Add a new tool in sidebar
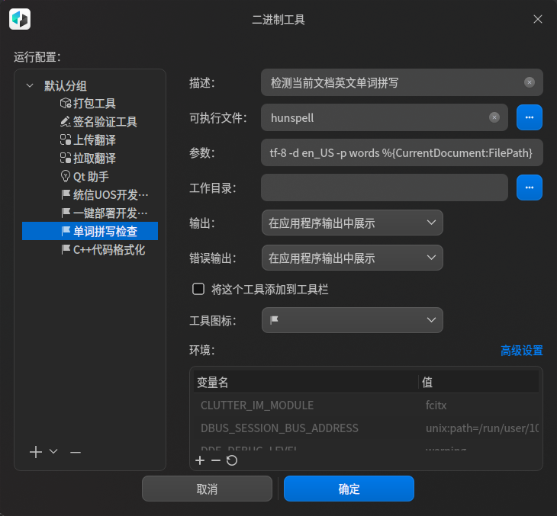Image resolution: width=557 pixels, height=516 pixels. [36, 452]
